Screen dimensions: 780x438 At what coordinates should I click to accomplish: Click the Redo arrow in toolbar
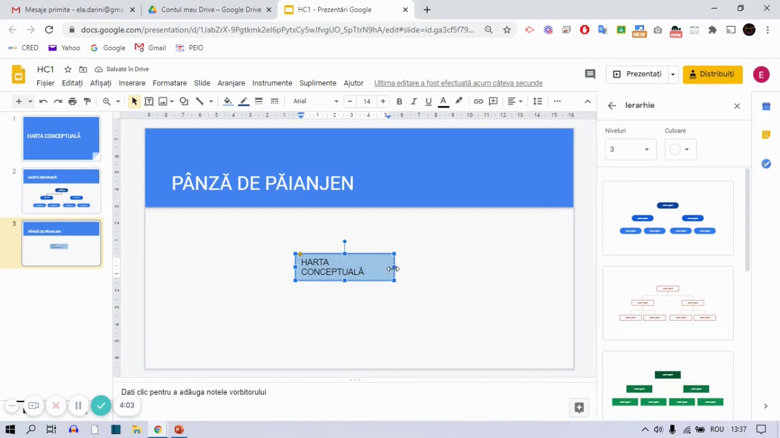point(58,101)
